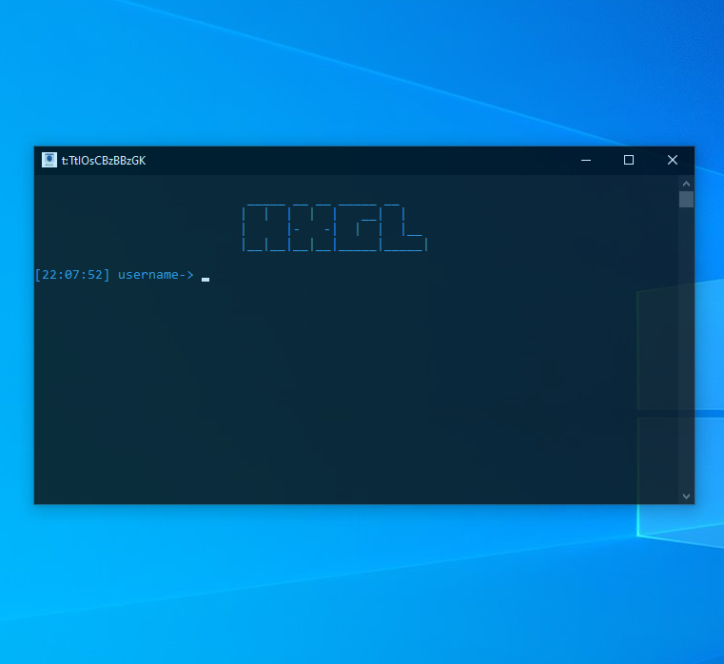724x664 pixels.
Task: Click the scrollbar up arrow
Action: (686, 183)
